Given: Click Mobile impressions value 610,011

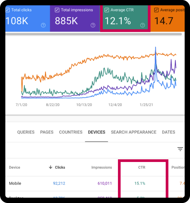Looking at the screenshot, I should tap(105, 183).
